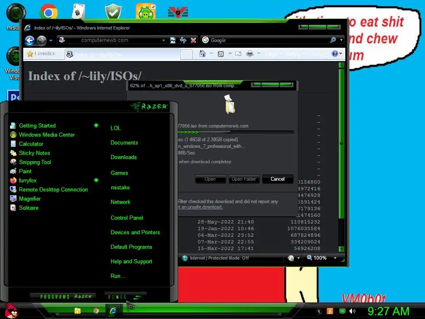
Task: Launch furryfox from the start menu
Action: [28, 180]
